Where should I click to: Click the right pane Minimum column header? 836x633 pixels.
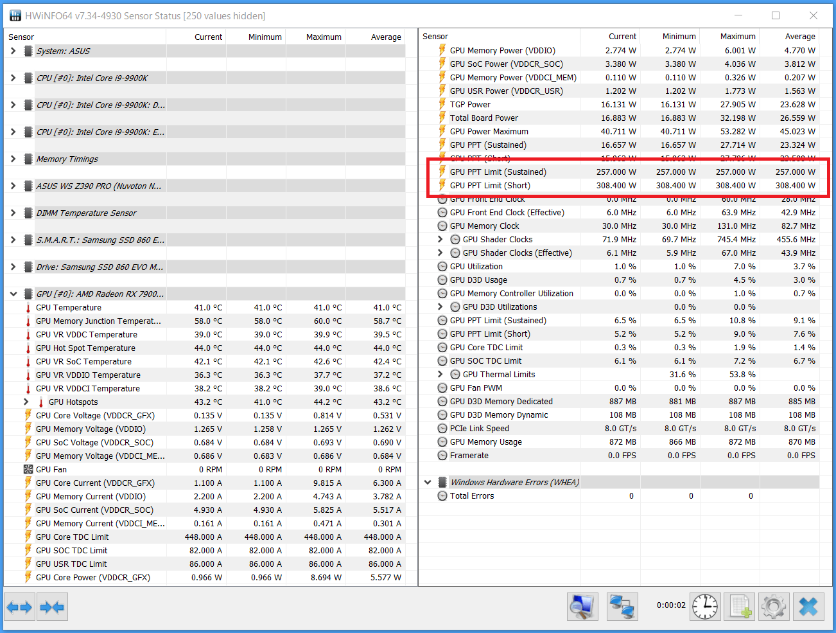(670, 36)
